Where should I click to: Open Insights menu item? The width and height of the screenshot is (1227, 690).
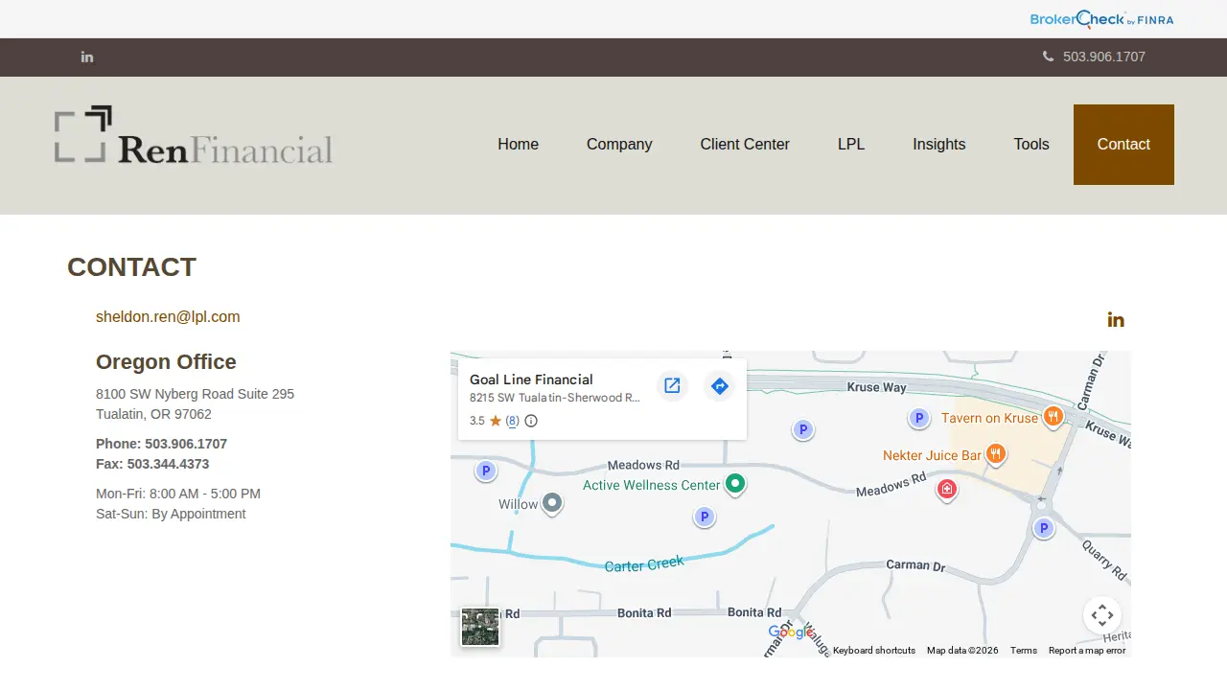938,145
